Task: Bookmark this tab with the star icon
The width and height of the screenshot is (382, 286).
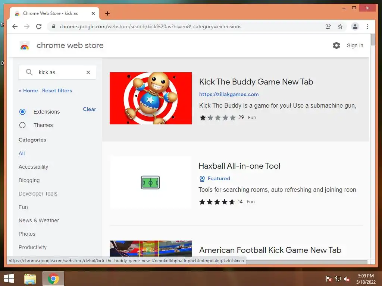Action: point(340,26)
